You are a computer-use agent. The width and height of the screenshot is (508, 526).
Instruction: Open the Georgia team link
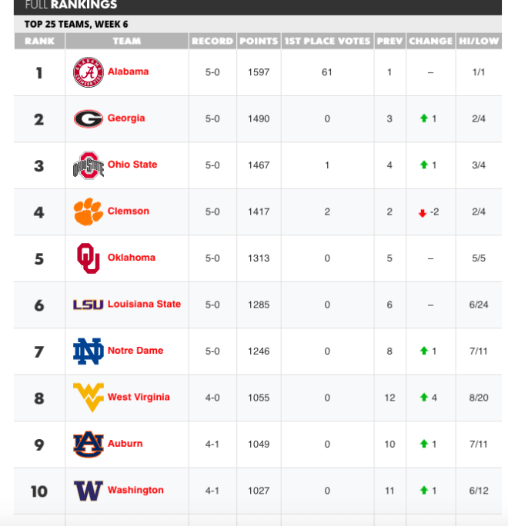126,118
